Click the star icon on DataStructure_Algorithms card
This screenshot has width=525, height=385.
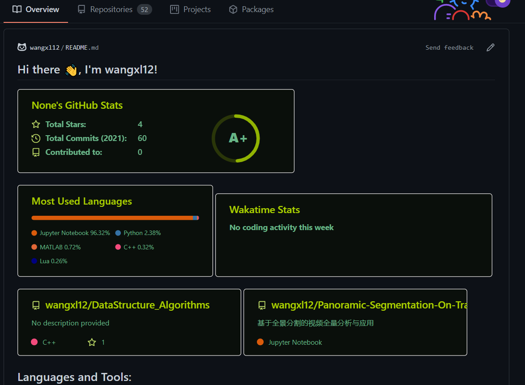coord(92,342)
